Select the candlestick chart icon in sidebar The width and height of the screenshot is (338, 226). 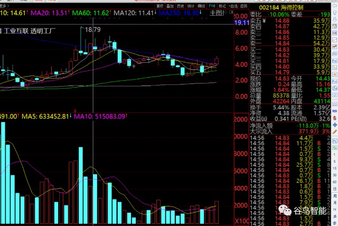[x=335, y=46]
